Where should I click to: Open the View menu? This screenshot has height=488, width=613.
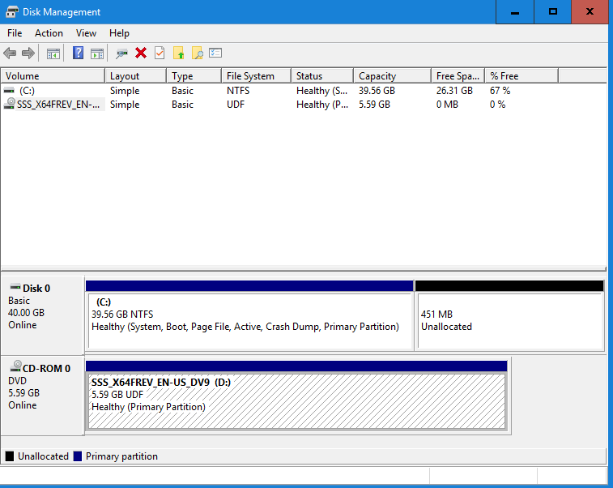tap(86, 33)
